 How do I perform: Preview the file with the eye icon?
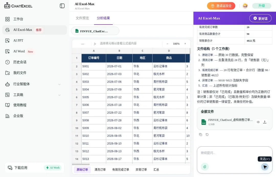point(258,122)
